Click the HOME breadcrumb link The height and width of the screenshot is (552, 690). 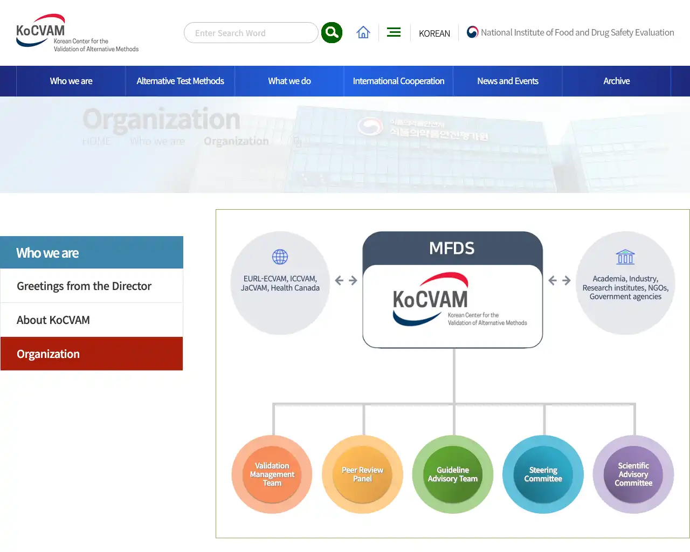coord(96,141)
